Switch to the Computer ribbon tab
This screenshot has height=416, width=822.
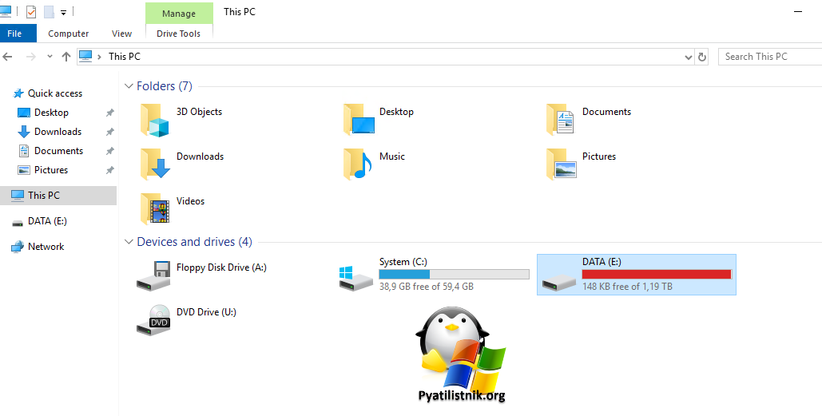(x=69, y=34)
